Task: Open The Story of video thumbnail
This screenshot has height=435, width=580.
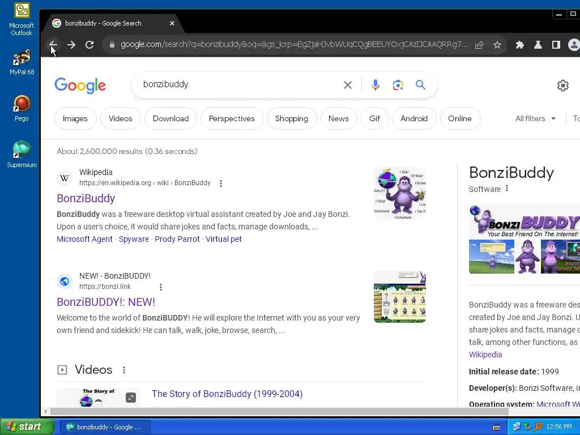Action: pyautogui.click(x=99, y=398)
